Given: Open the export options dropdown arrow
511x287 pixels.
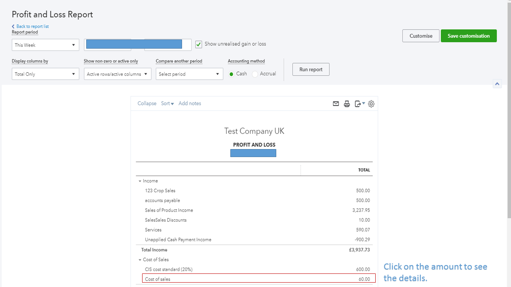Looking at the screenshot, I should 363,104.
